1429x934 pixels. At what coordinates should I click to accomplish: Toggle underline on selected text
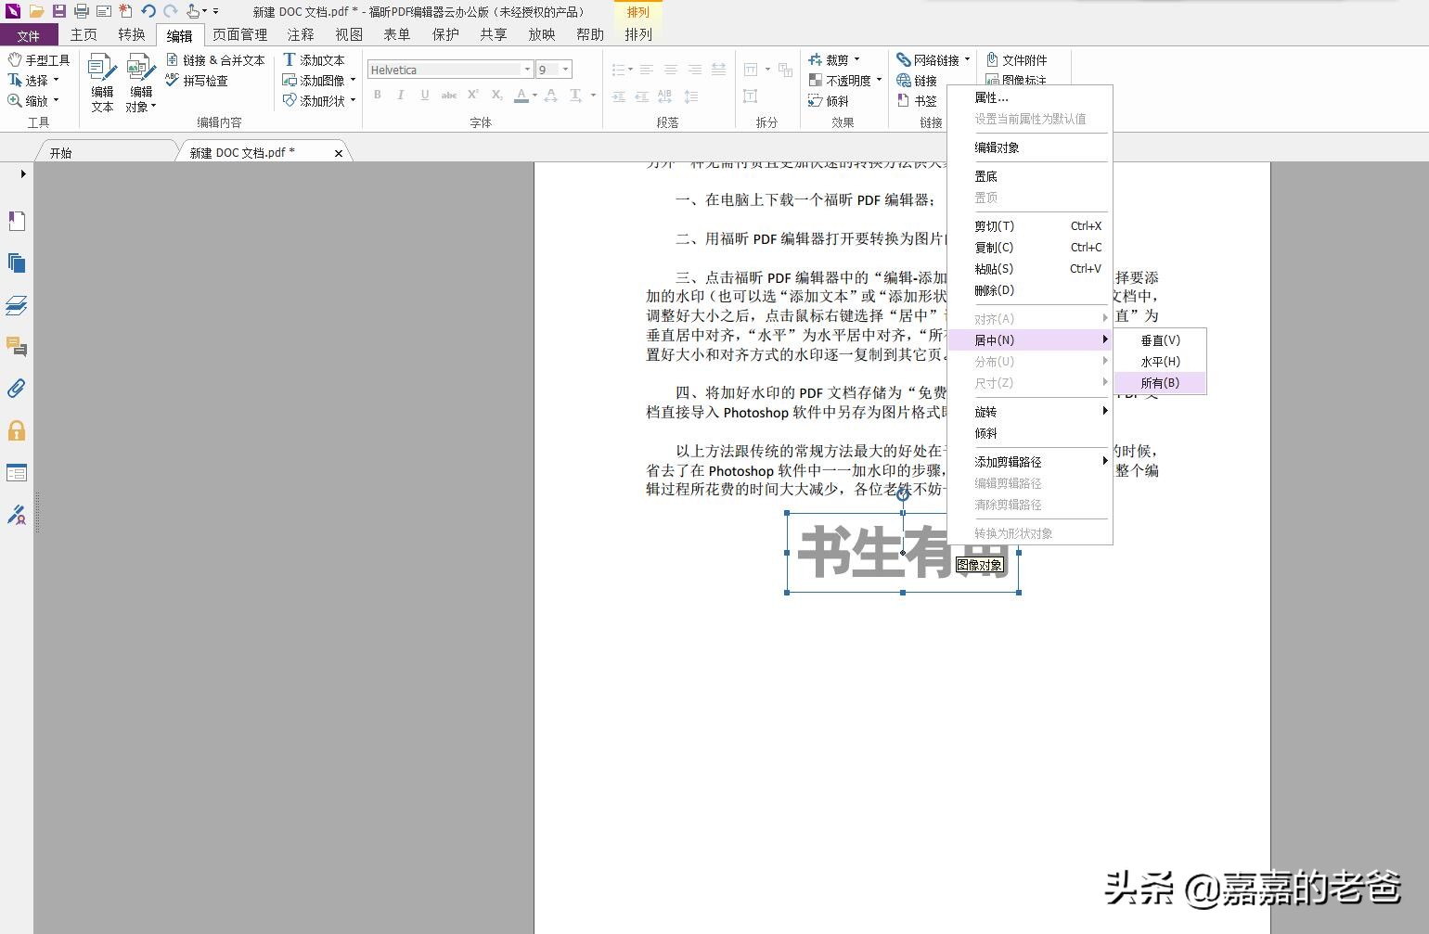424,95
